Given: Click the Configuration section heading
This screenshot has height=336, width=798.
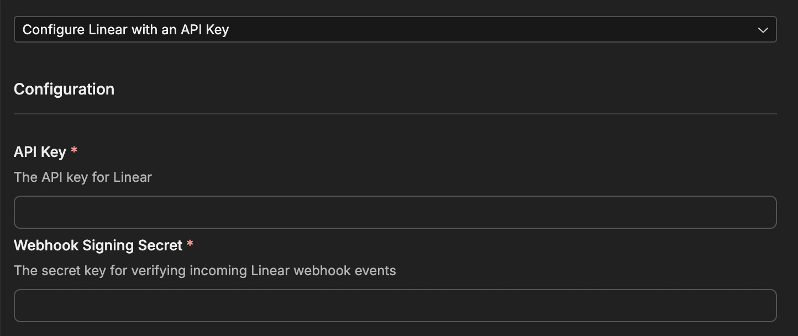Looking at the screenshot, I should tap(64, 88).
